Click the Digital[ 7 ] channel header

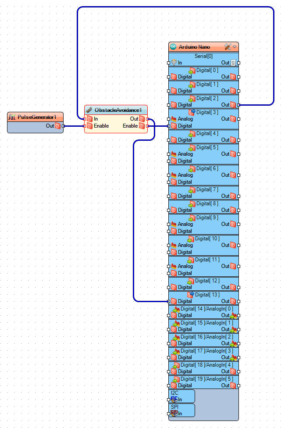(x=203, y=189)
